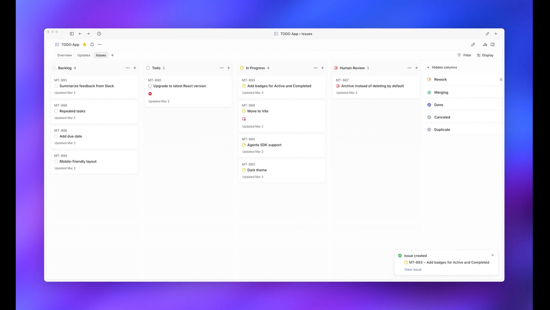Click the red label icon on MT-889
Screen dimensions: 550x310
point(244,119)
